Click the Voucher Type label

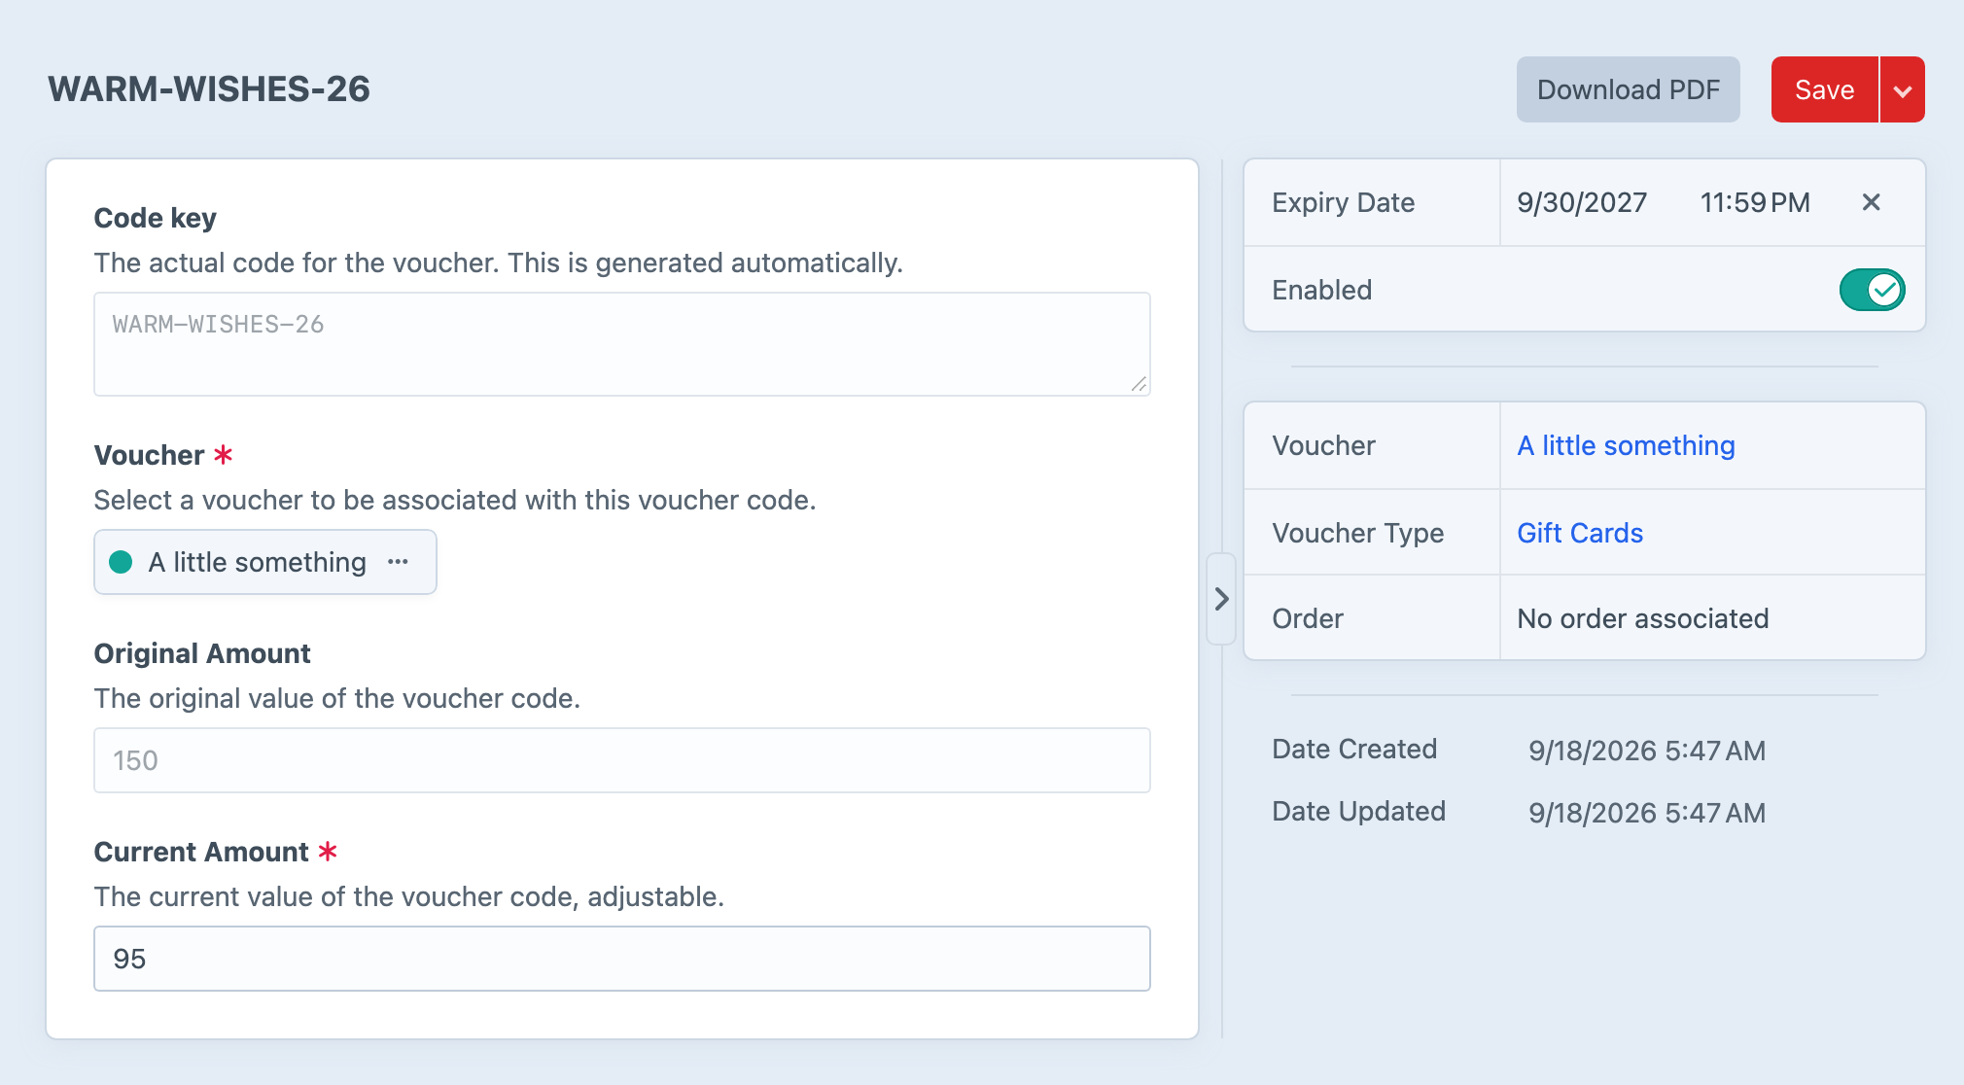tap(1357, 533)
